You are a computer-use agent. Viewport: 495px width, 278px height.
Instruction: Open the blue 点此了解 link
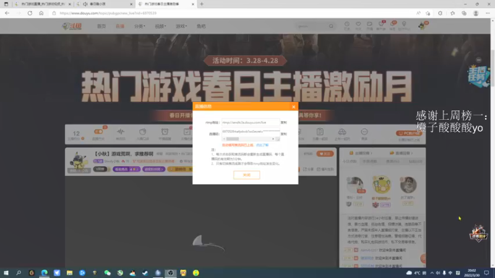point(262,145)
